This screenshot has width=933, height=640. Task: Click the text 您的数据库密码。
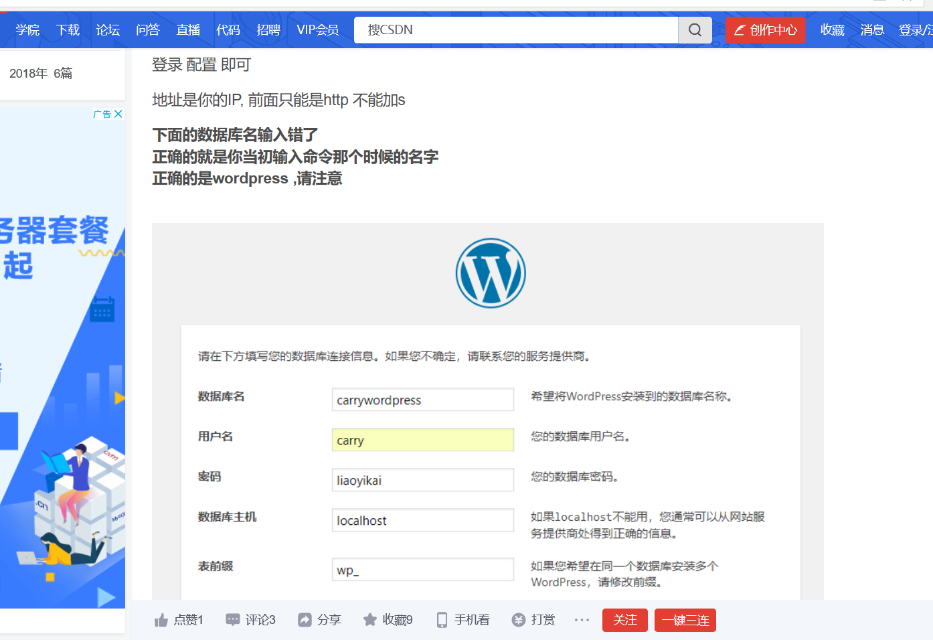pos(576,477)
